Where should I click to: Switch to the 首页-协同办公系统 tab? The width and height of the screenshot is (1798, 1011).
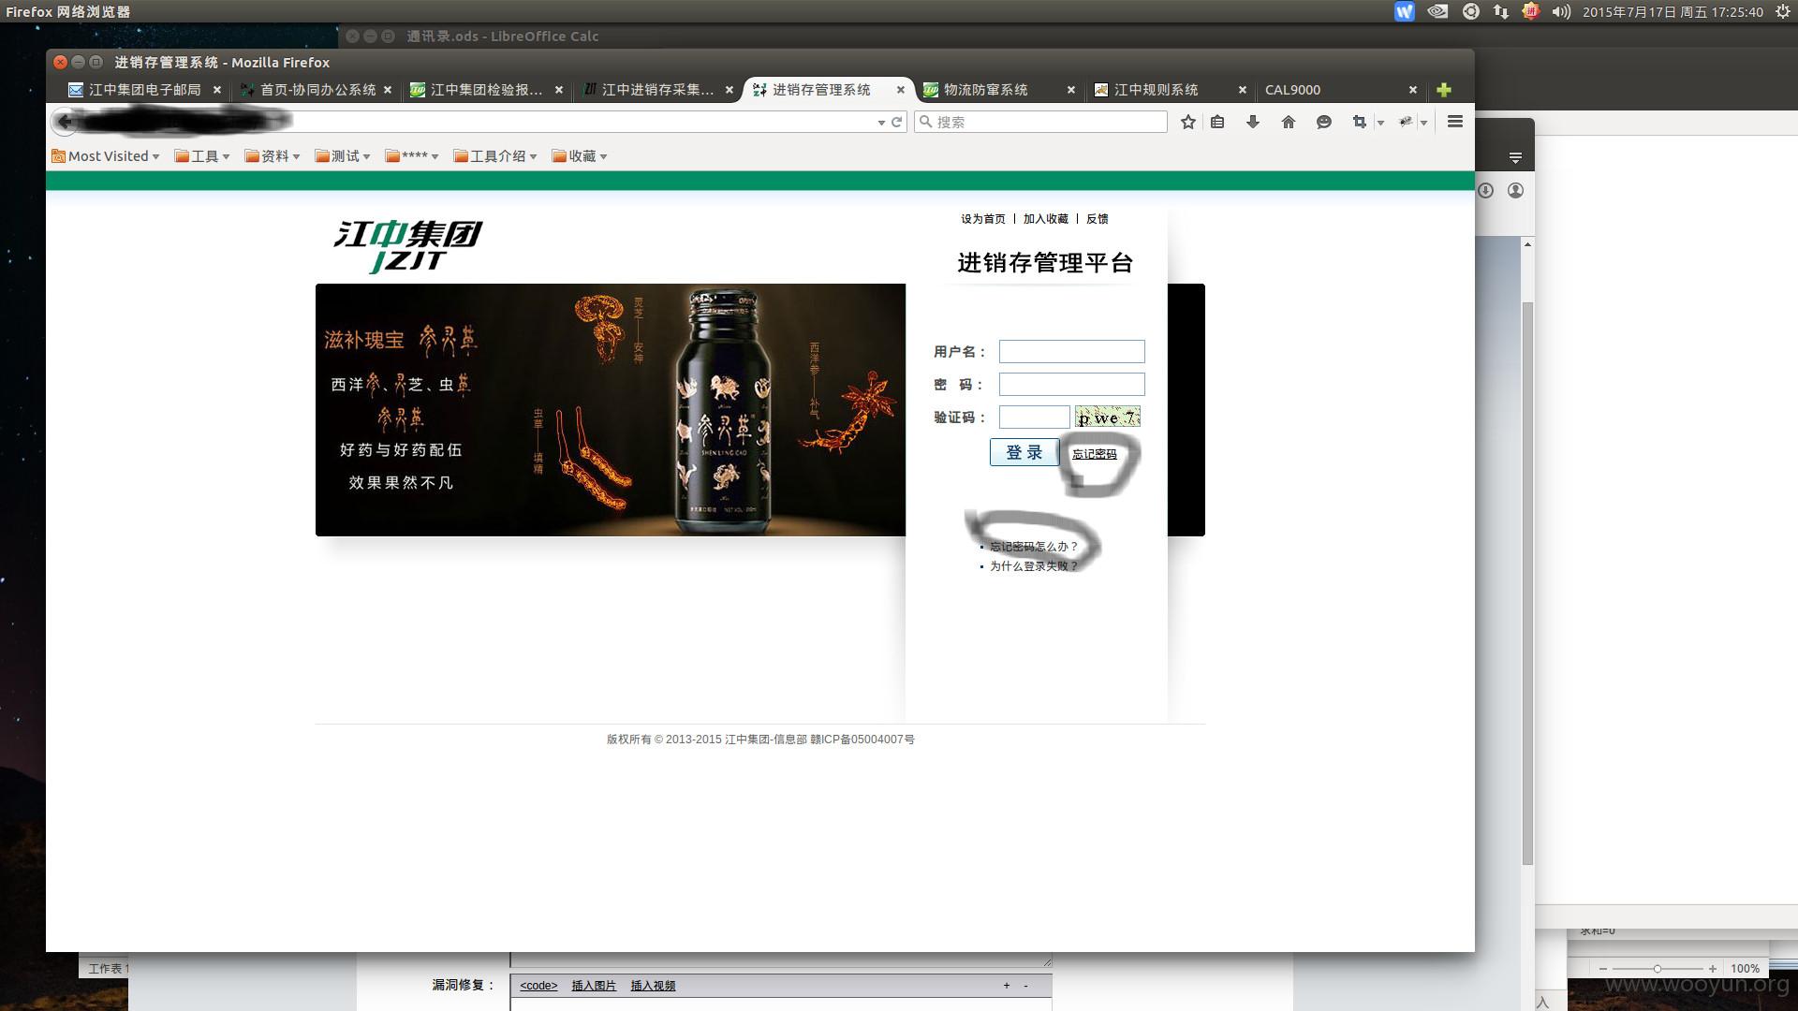317,90
